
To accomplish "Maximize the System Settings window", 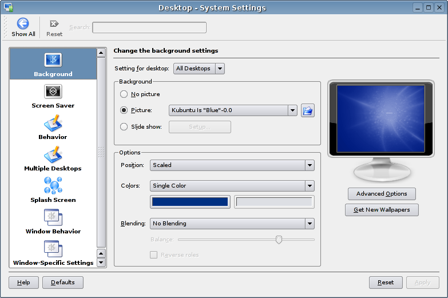I will pyautogui.click(x=429, y=7).
